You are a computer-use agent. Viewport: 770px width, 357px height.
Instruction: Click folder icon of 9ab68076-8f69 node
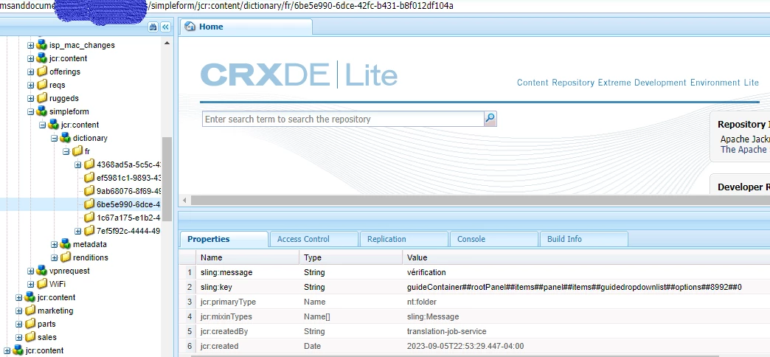89,191
